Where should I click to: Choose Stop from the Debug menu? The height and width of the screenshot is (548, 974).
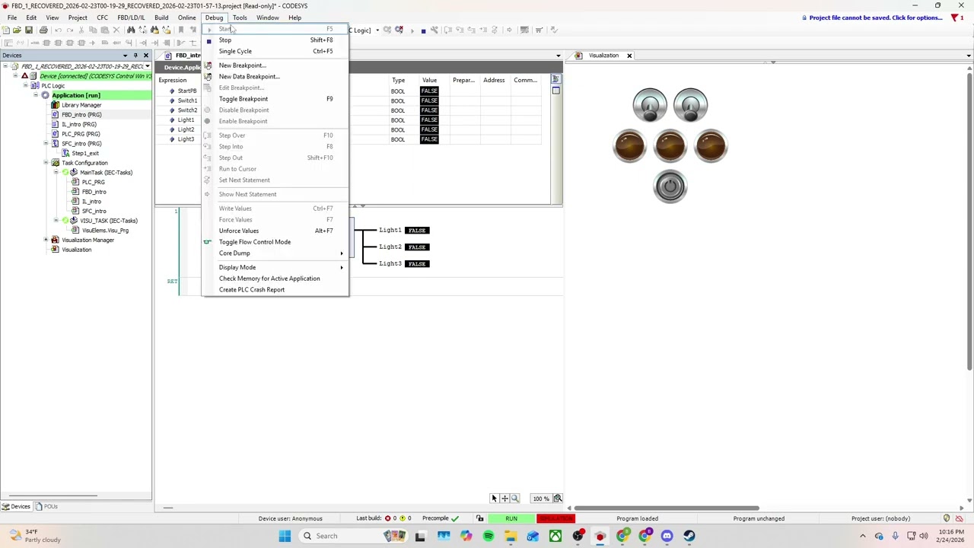point(274,40)
